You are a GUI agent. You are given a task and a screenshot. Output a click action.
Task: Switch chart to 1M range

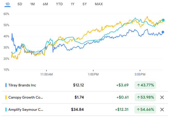click(32, 4)
